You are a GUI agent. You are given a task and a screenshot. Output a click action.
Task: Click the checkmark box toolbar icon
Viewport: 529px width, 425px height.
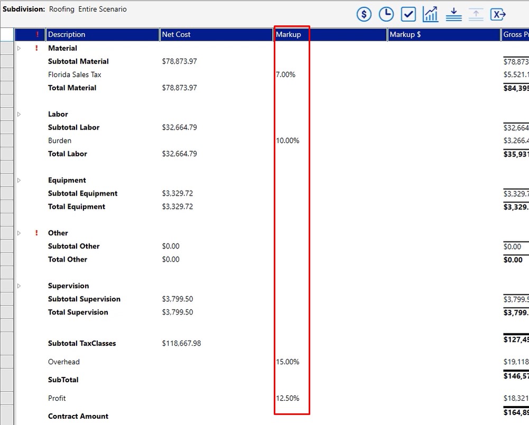pos(409,14)
